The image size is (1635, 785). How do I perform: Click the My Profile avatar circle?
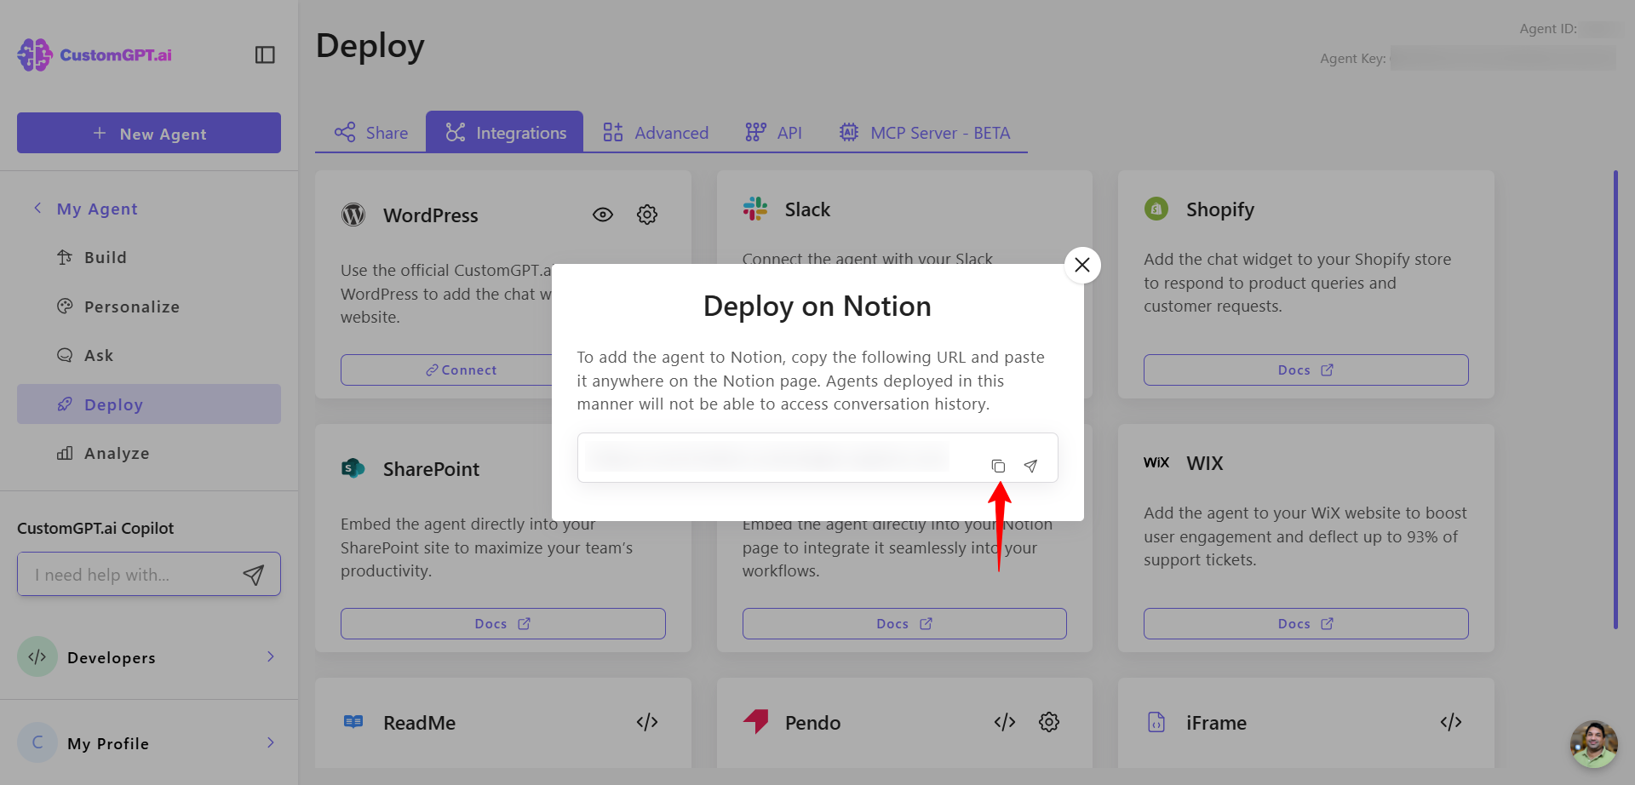click(37, 743)
